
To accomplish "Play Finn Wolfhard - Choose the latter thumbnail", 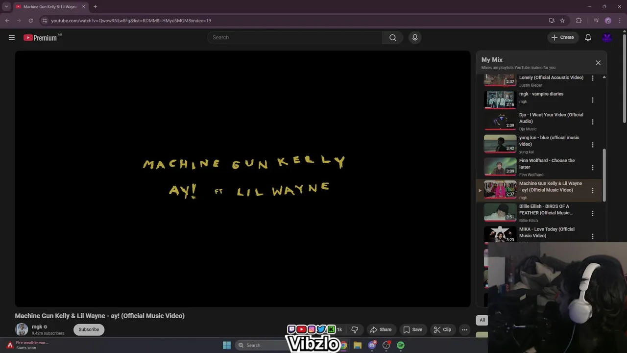I will coord(500,168).
